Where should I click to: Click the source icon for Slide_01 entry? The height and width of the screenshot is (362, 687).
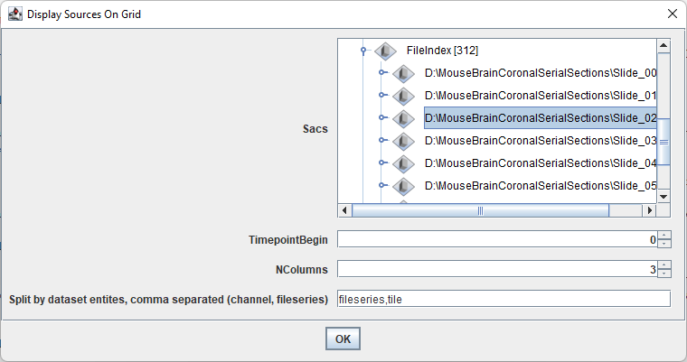[403, 96]
